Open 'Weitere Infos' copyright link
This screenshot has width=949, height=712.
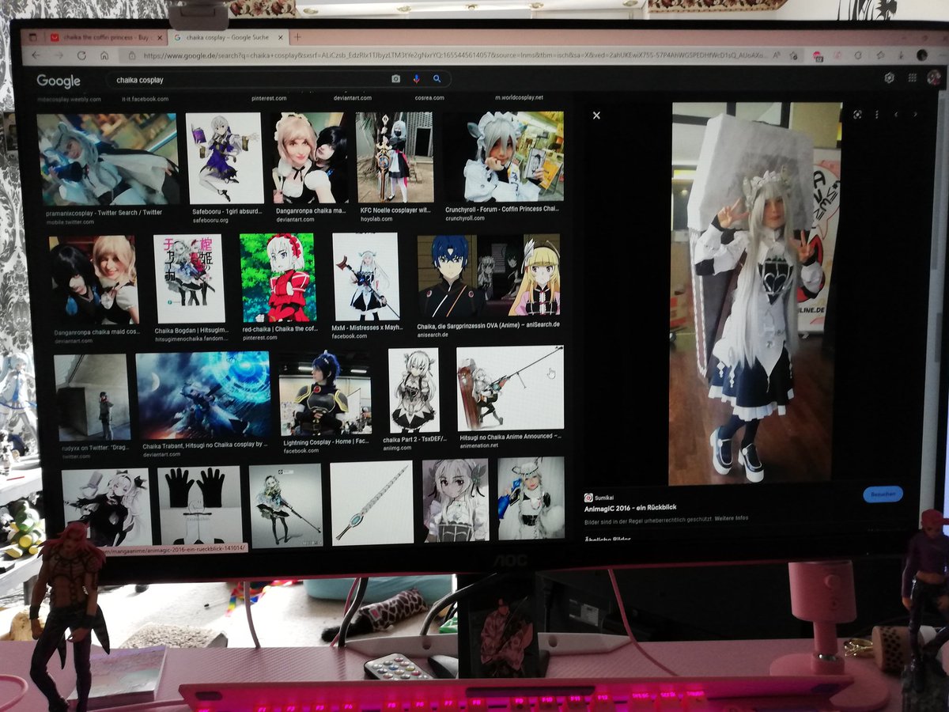(x=732, y=519)
